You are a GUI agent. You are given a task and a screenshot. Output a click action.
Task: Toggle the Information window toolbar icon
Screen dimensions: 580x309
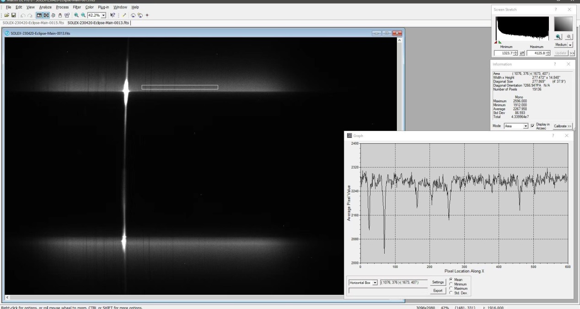pyautogui.click(x=46, y=15)
